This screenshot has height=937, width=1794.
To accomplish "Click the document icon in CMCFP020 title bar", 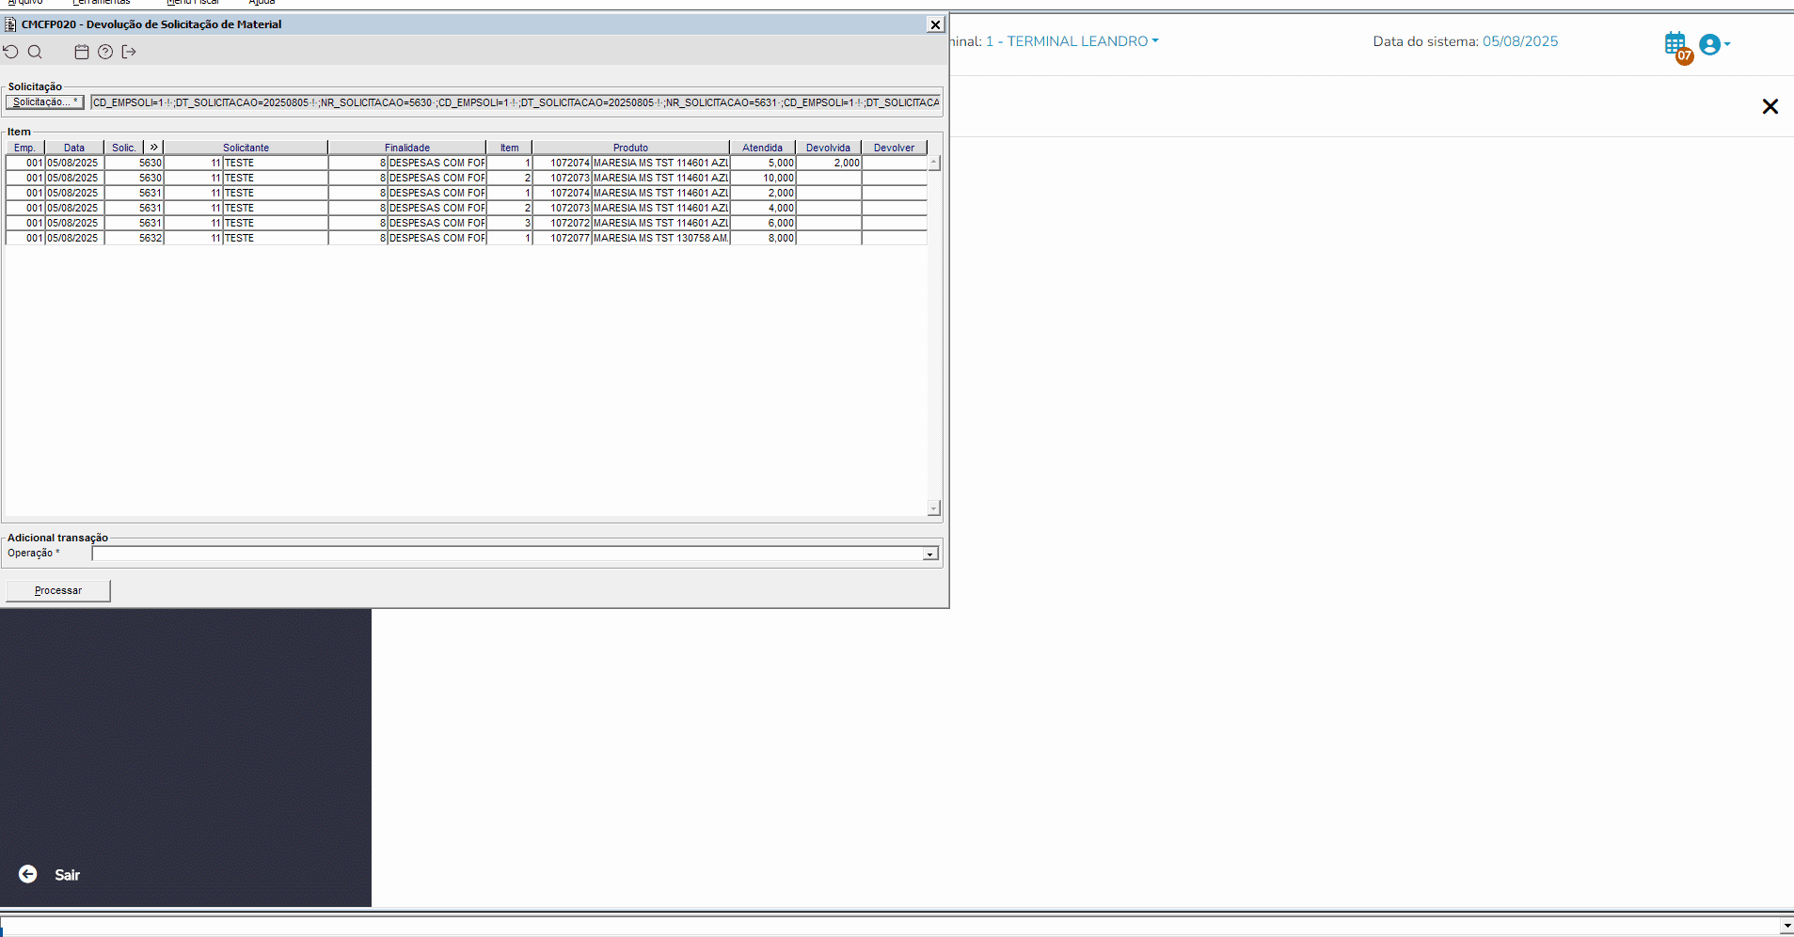I will coord(10,24).
